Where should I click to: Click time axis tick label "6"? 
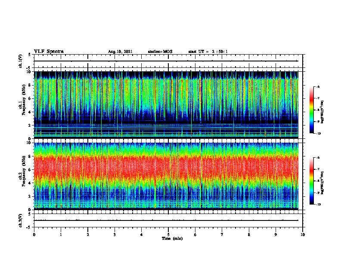pyautogui.click(x=195, y=235)
